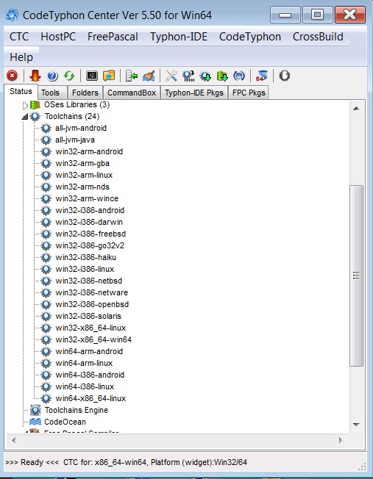Viewport: 373px width, 479px height.
Task: Click the red stop/close toolbar icon
Action: [13, 76]
